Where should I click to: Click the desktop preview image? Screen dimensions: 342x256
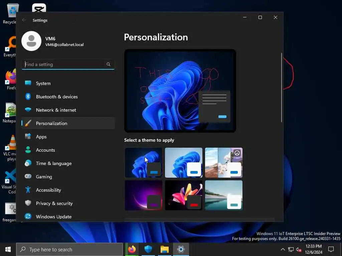point(180,91)
